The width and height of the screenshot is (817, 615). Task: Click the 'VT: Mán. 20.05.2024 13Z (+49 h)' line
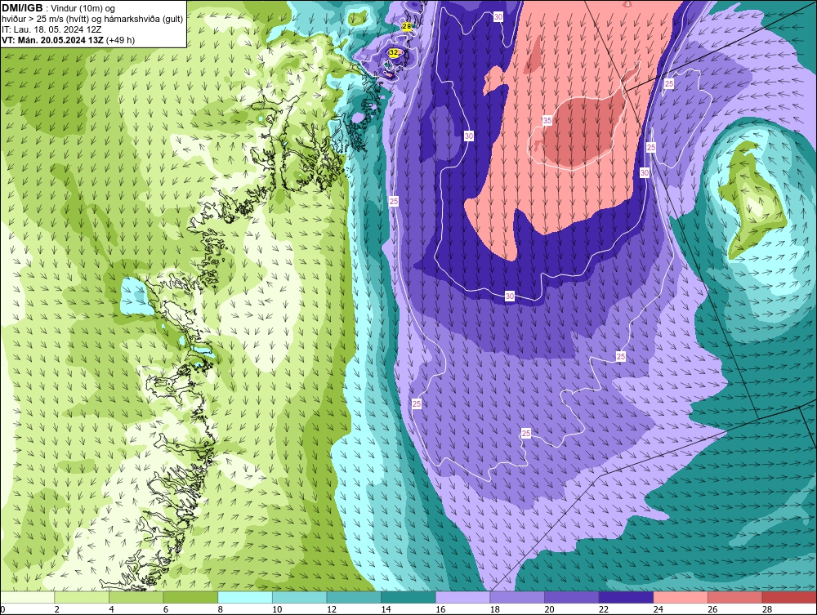pyautogui.click(x=68, y=40)
